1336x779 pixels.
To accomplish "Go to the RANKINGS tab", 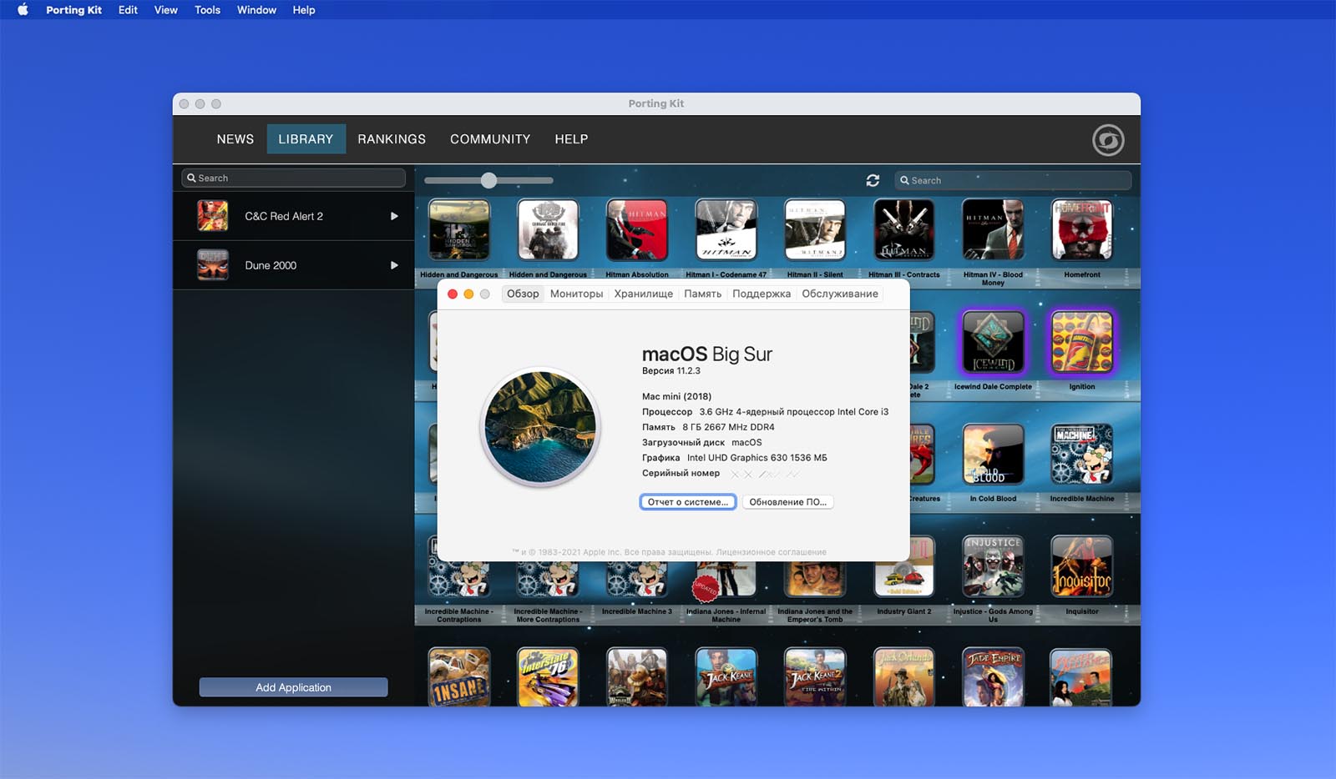I will (x=392, y=139).
